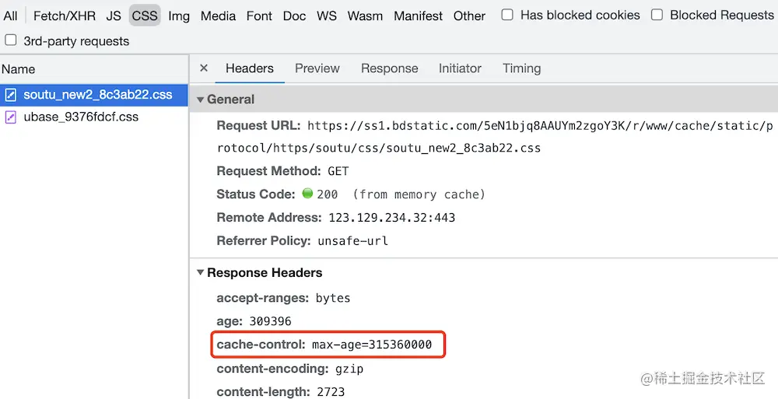This screenshot has height=399, width=778.
Task: Open the Response tab
Action: (389, 68)
